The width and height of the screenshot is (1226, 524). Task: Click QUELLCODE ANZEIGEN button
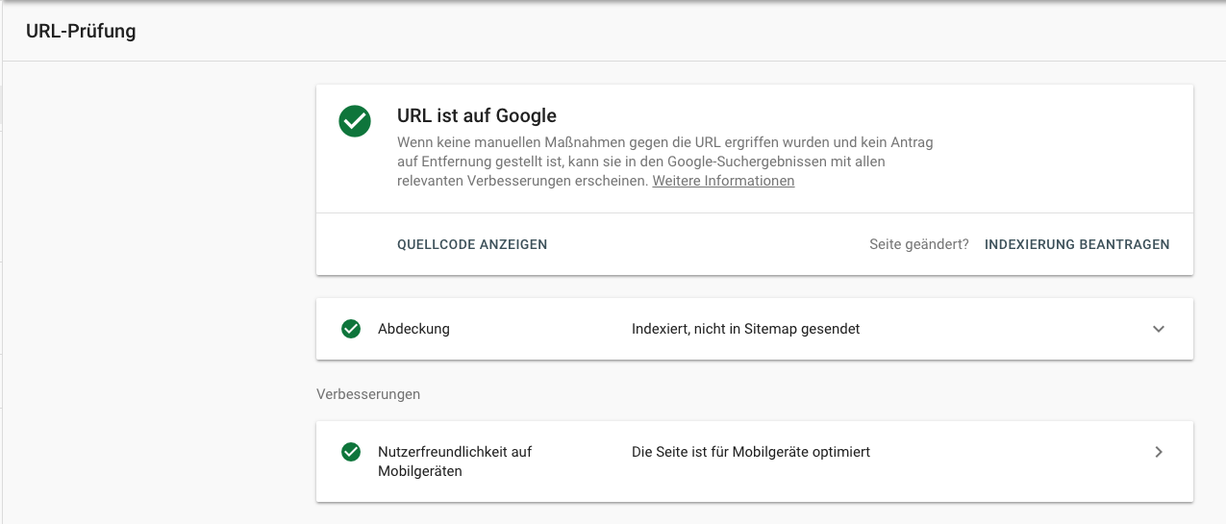coord(472,244)
